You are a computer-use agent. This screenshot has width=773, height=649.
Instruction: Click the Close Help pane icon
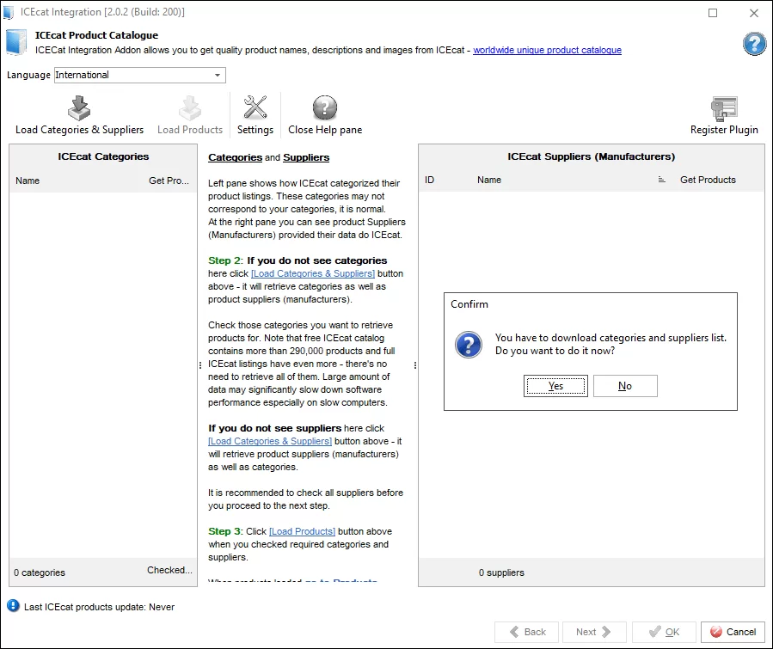[324, 108]
